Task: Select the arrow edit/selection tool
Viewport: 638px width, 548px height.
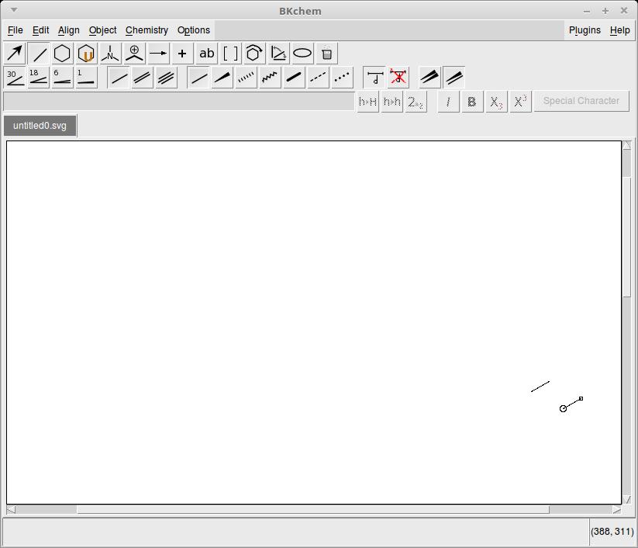Action: pyautogui.click(x=15, y=54)
